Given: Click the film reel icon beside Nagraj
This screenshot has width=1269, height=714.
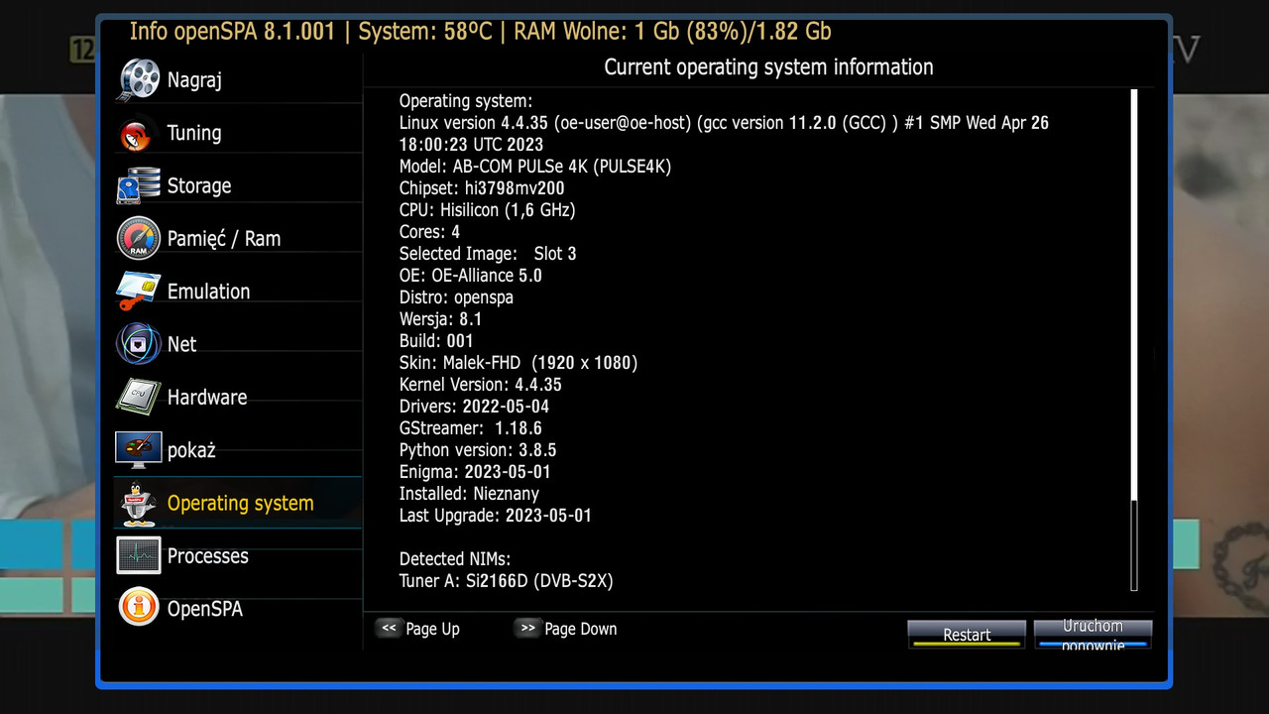Looking at the screenshot, I should [x=139, y=79].
